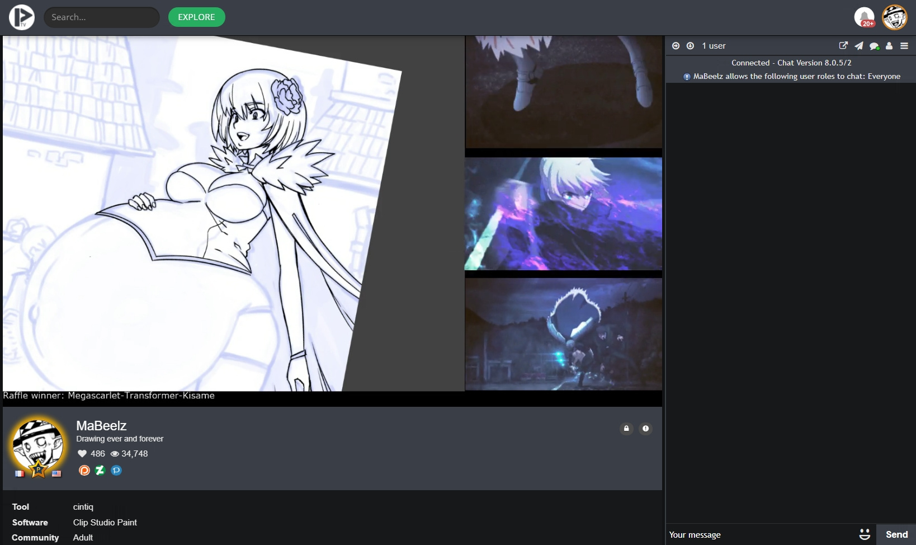The width and height of the screenshot is (916, 545).
Task: Click the info icon beside MaBeelz chat notice
Action: tap(687, 77)
